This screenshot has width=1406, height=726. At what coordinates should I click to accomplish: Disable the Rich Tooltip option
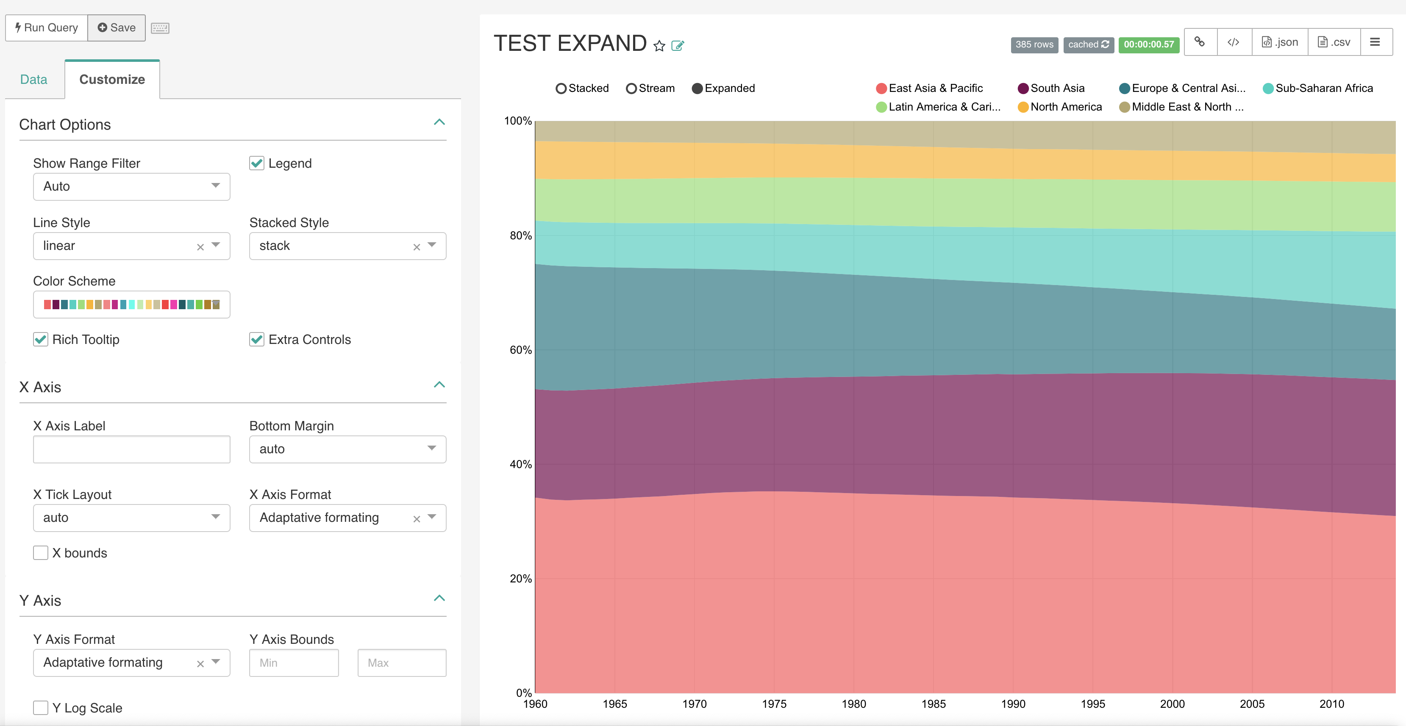pyautogui.click(x=40, y=339)
